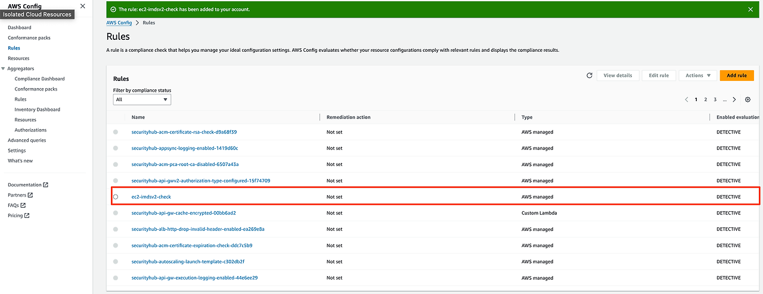Select radio button for securityhub-api-gwv2-authorization-type-configured rule
Image resolution: width=763 pixels, height=294 pixels.
[x=116, y=180]
